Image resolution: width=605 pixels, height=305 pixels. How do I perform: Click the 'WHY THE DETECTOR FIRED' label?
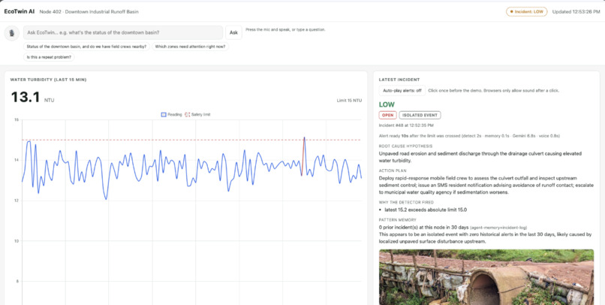click(x=406, y=202)
